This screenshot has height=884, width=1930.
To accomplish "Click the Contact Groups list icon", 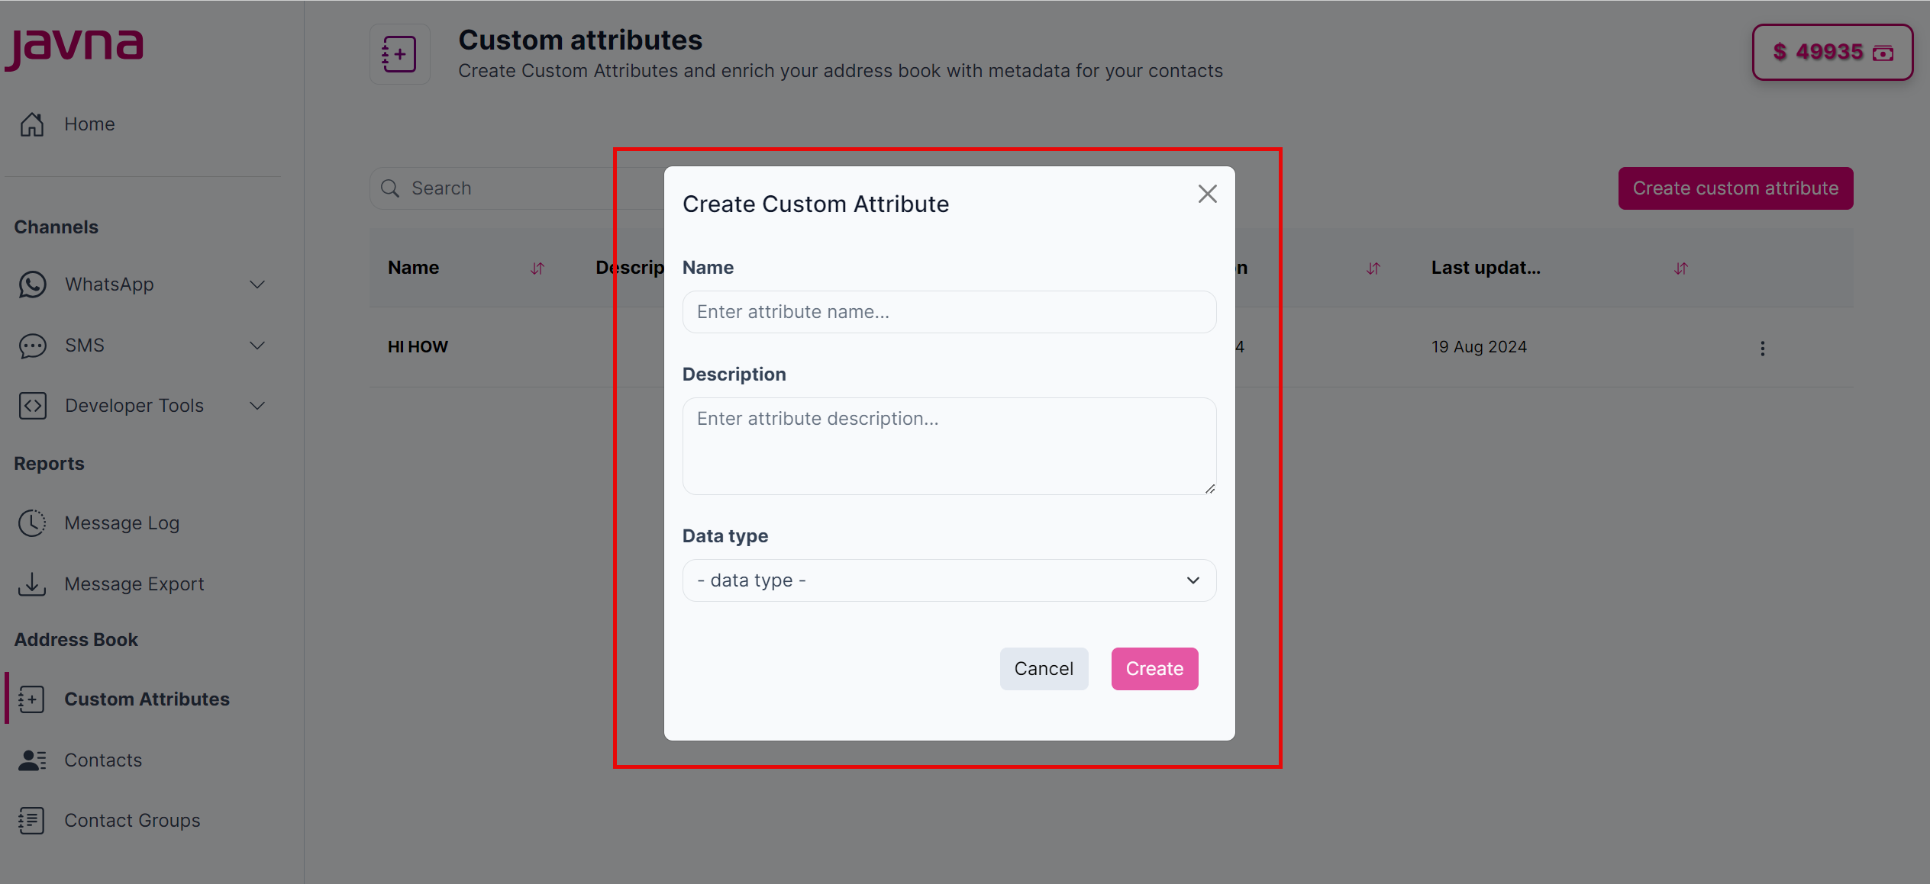I will click(31, 821).
